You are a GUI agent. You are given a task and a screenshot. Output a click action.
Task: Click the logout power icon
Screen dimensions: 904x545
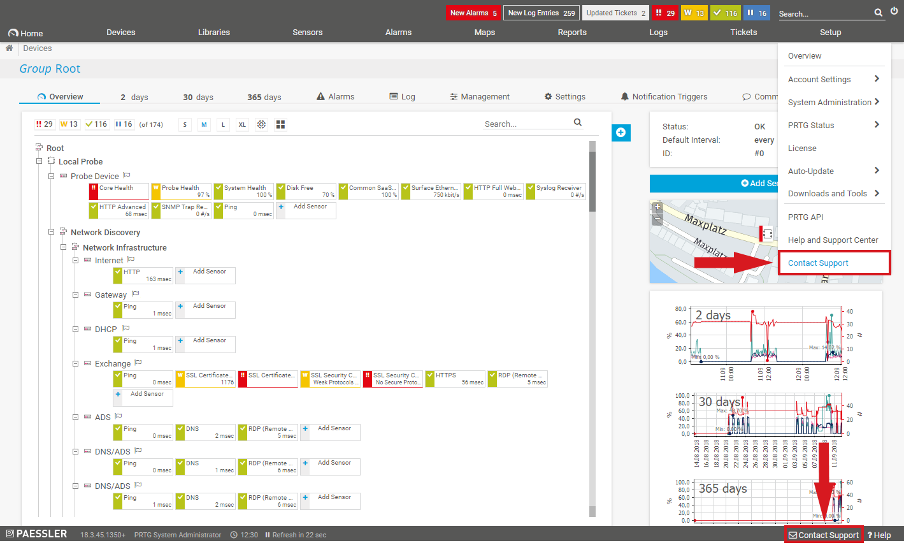pyautogui.click(x=894, y=11)
